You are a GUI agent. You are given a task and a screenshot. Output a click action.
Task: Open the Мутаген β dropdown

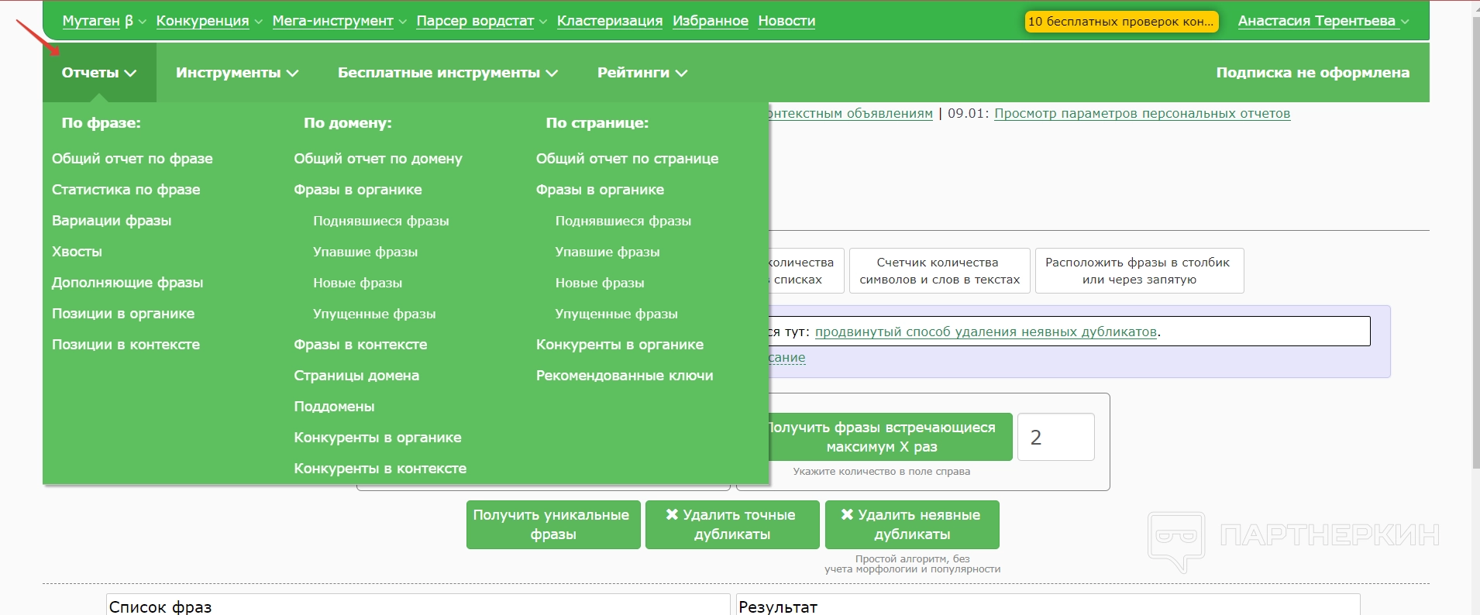[104, 21]
